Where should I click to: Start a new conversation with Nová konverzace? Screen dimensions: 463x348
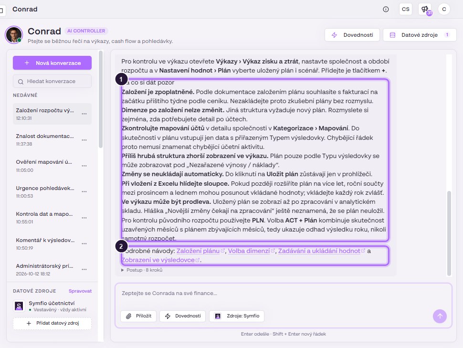[x=52, y=63]
